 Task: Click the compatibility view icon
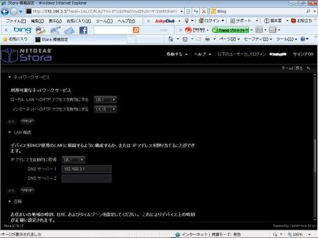pos(188,11)
